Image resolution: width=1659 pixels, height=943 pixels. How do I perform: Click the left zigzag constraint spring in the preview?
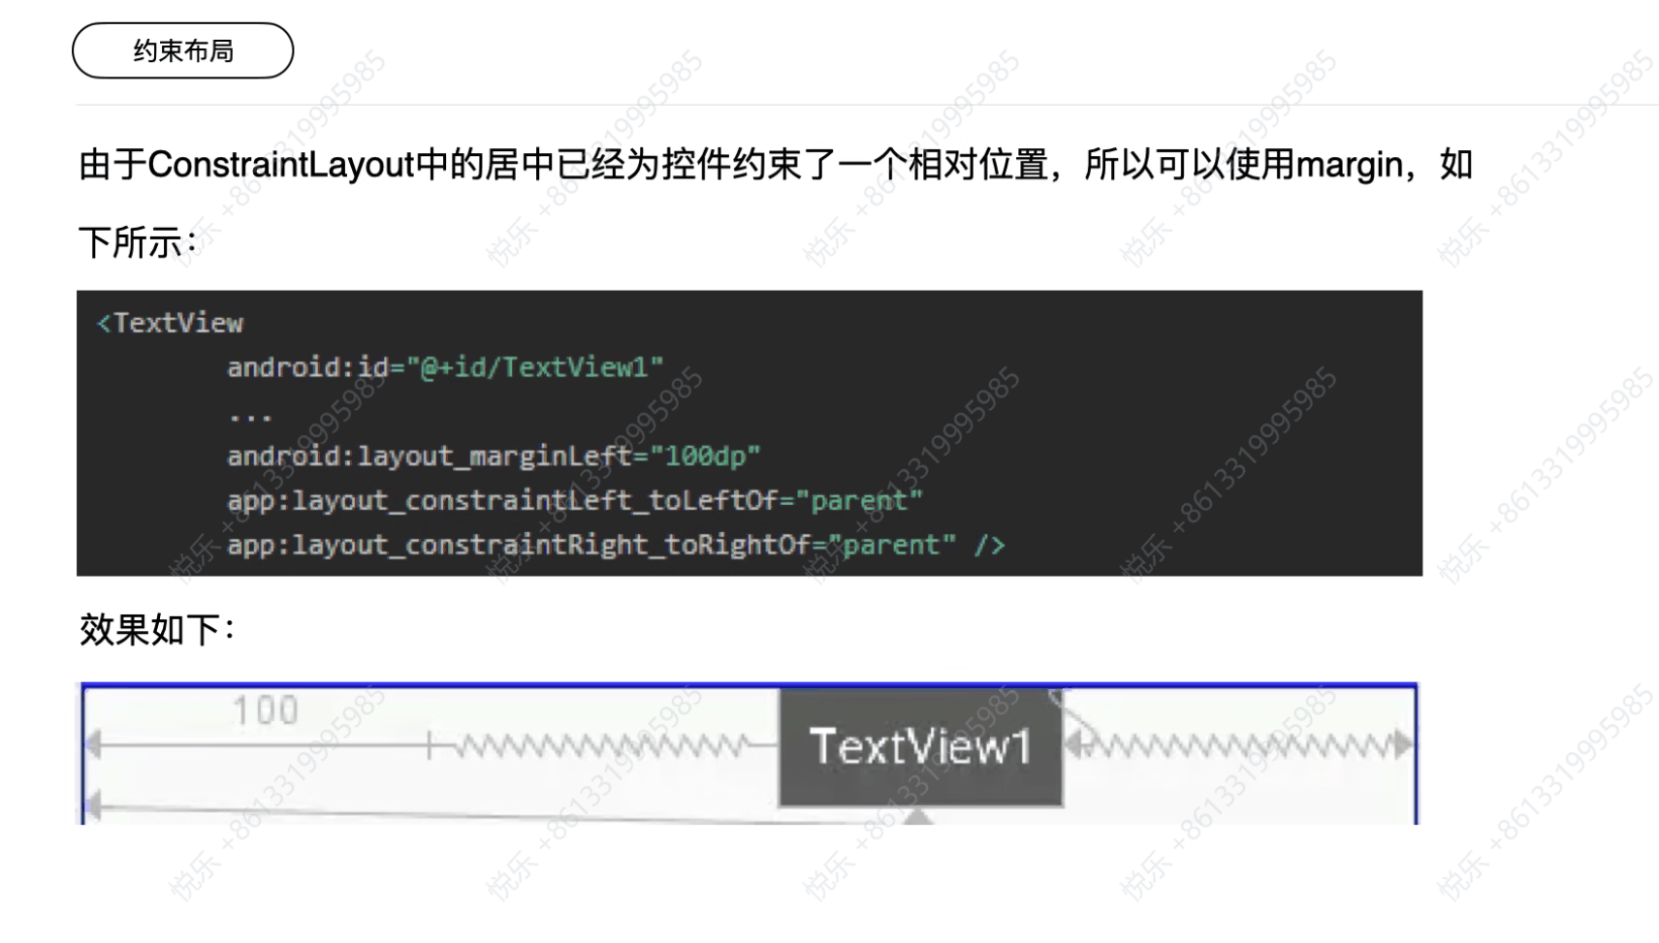click(601, 746)
